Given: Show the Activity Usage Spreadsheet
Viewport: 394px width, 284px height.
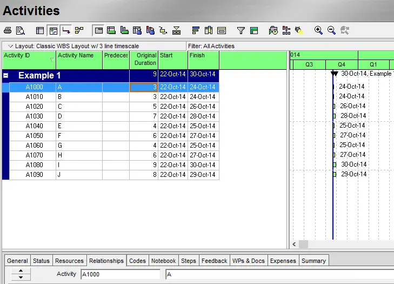Looking at the screenshot, I should [111, 31].
